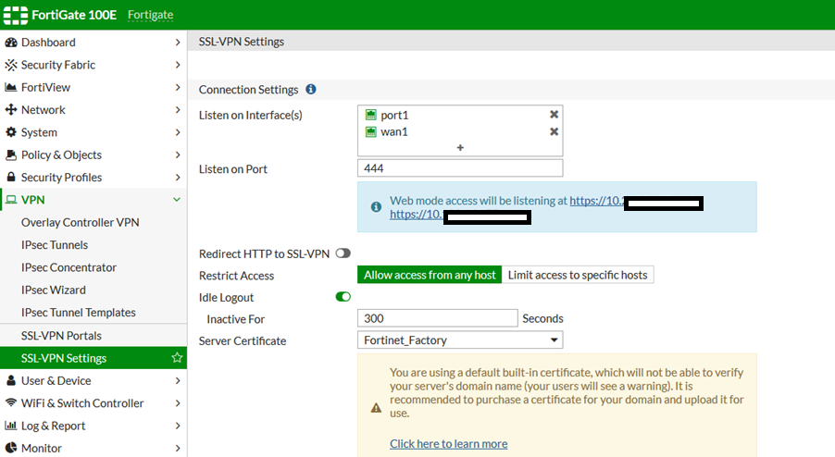Remove port1 from listen interfaces
Viewport: 835px width, 457px height.
[x=554, y=115]
